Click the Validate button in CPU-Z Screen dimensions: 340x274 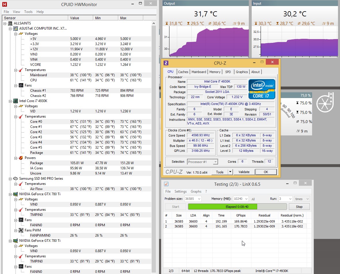(244, 172)
